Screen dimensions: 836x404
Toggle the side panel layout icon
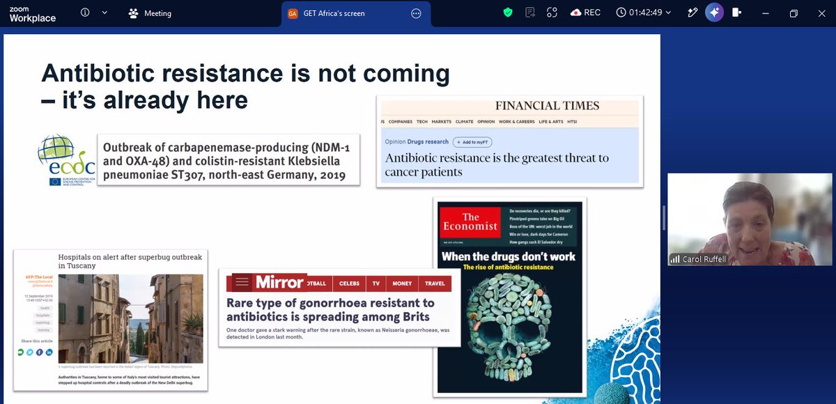click(x=736, y=13)
